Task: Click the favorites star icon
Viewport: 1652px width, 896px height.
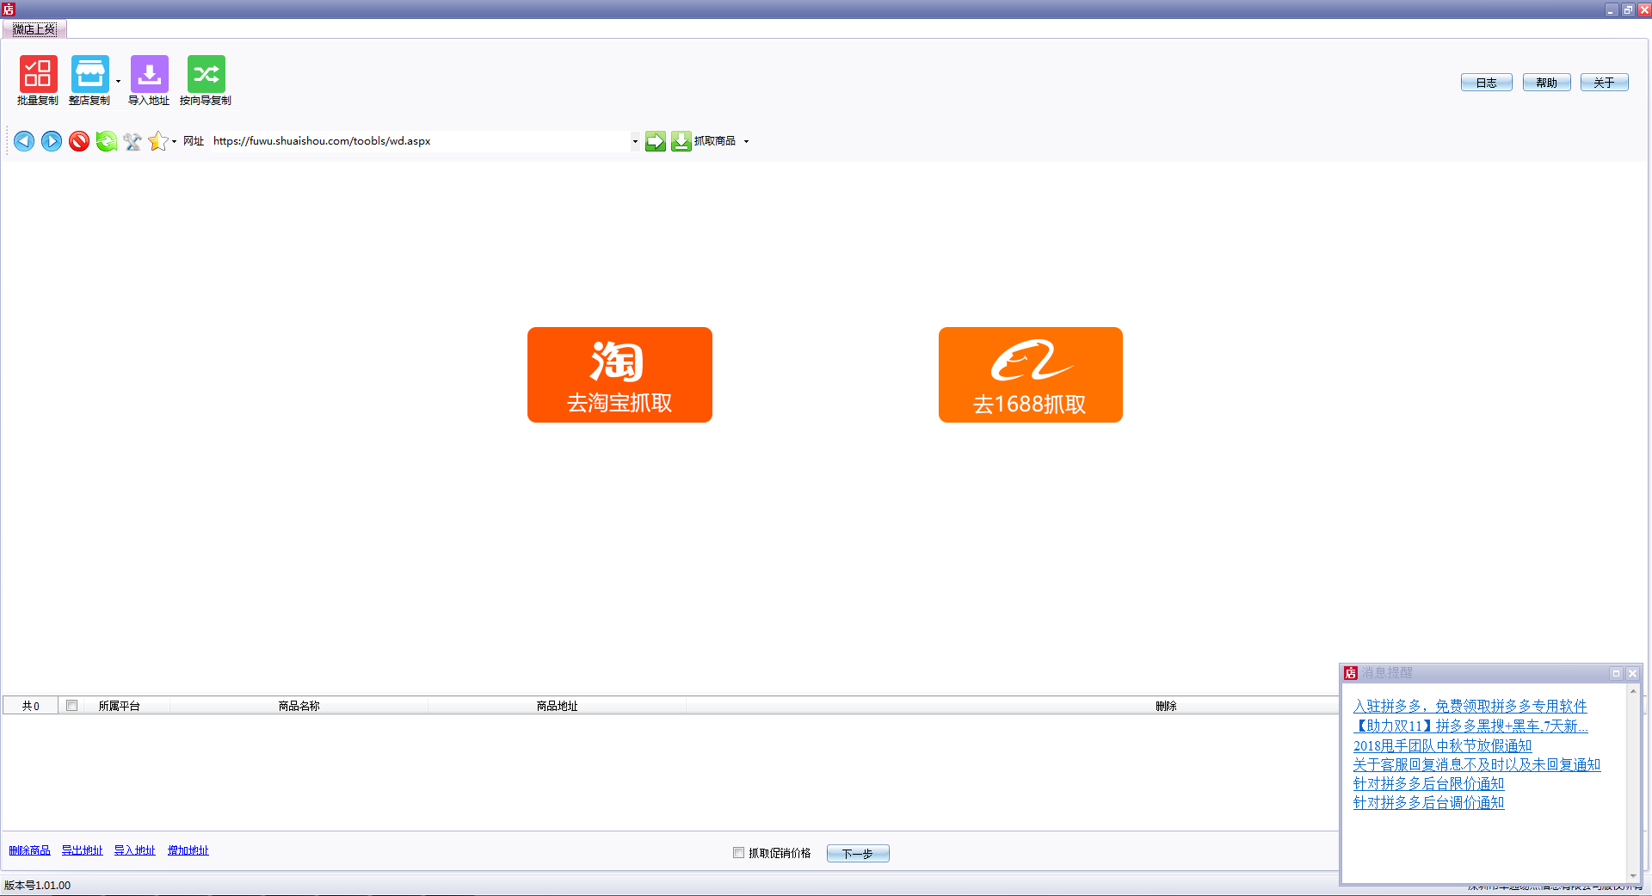Action: coord(157,141)
